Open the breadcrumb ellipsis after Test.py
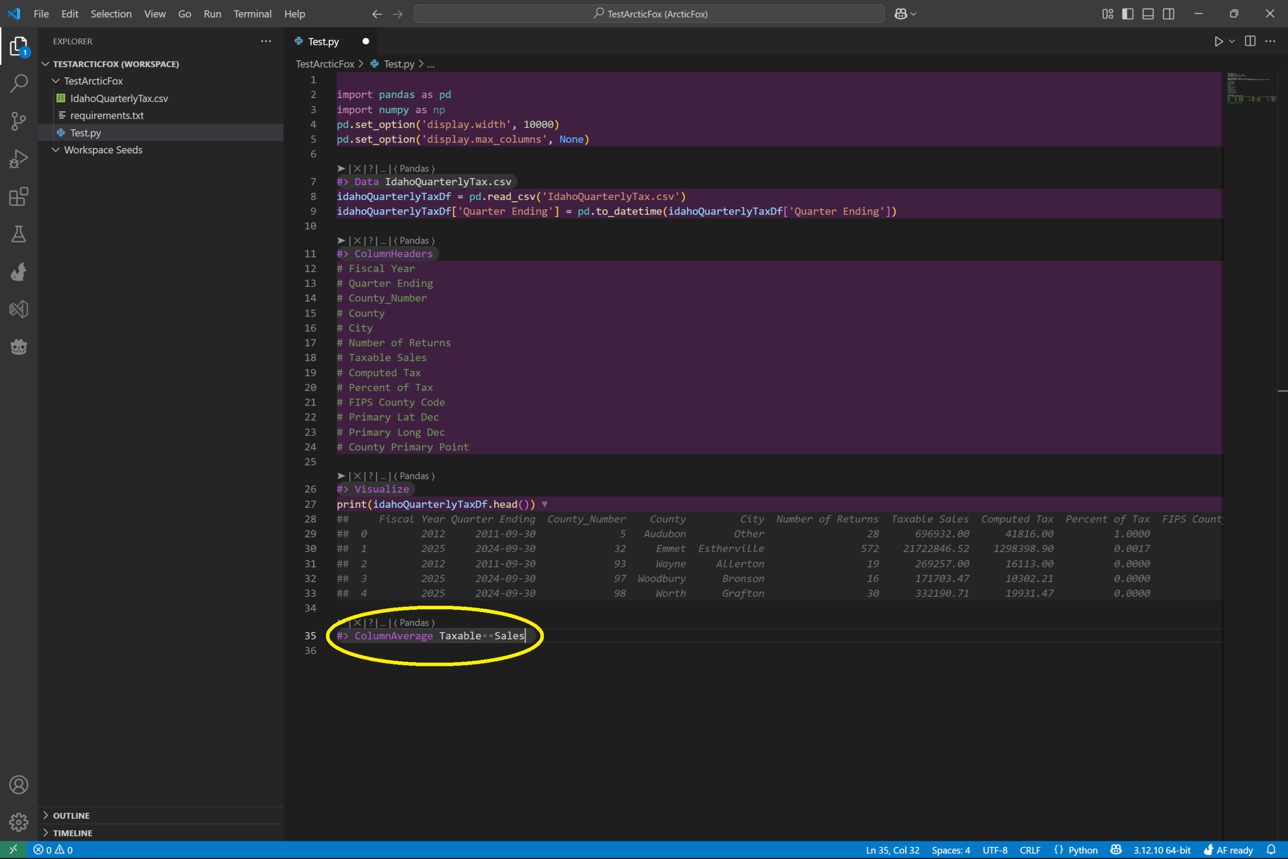 coord(431,64)
